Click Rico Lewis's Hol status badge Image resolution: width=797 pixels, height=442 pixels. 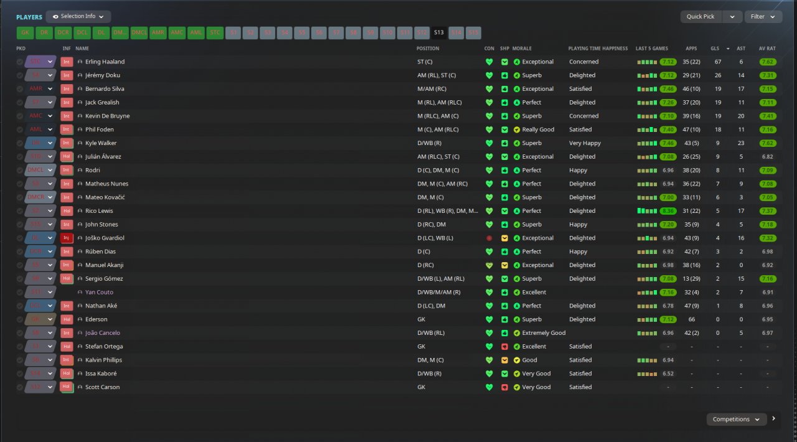point(67,211)
